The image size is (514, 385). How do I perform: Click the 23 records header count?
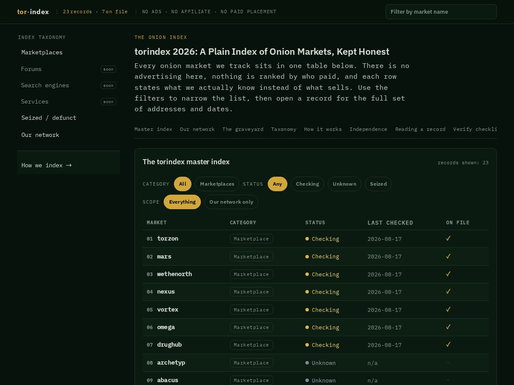pos(78,12)
